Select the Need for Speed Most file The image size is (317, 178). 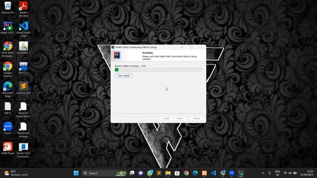23,110
